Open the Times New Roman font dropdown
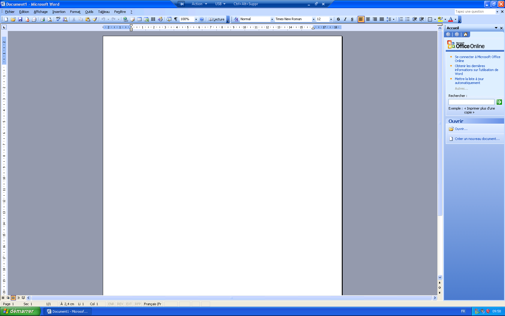Screen dimensions: 505x316 point(314,19)
